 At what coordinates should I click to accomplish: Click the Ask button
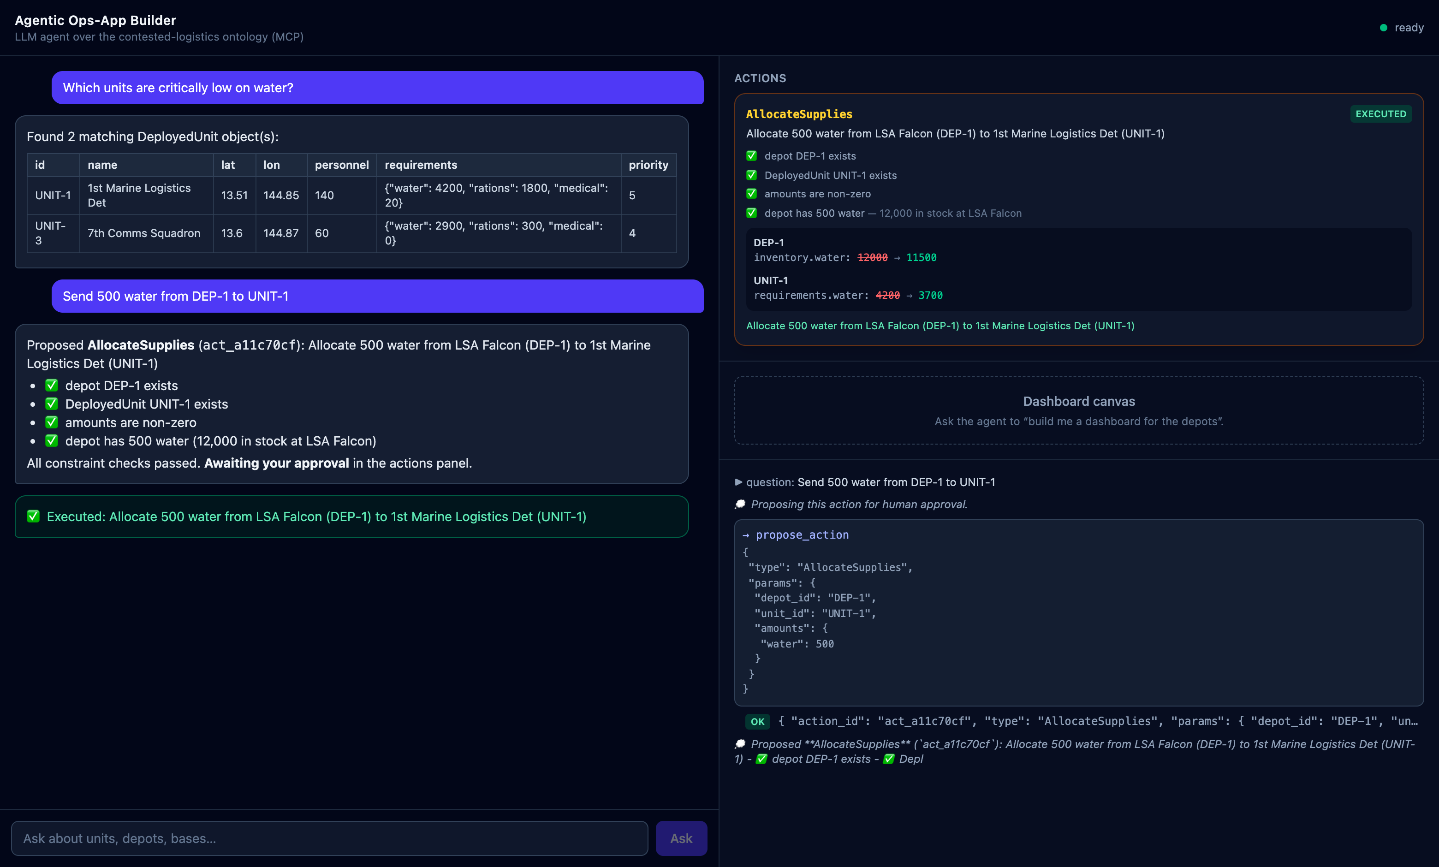[681, 838]
